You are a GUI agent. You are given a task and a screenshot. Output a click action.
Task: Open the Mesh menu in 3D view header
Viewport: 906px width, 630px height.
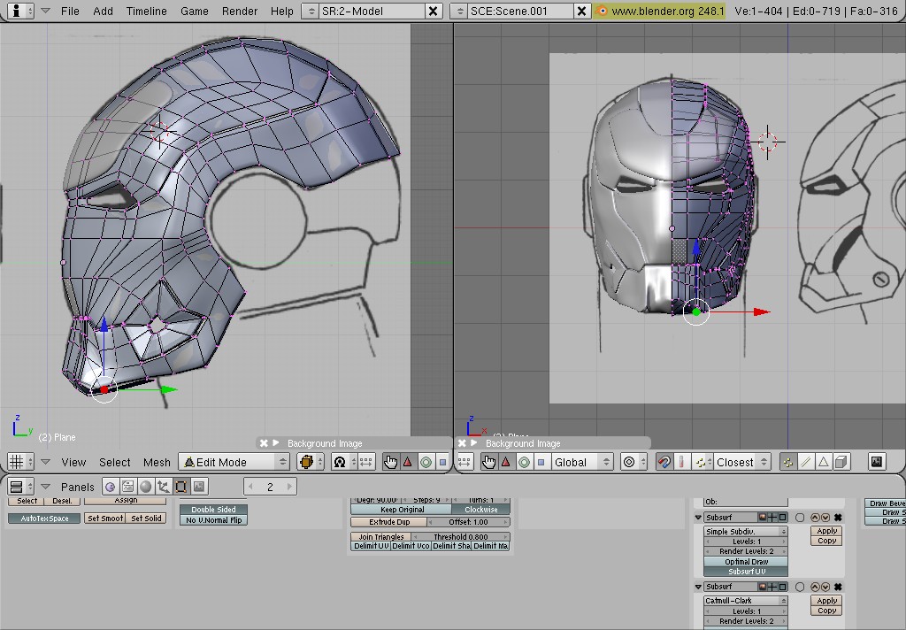[157, 462]
